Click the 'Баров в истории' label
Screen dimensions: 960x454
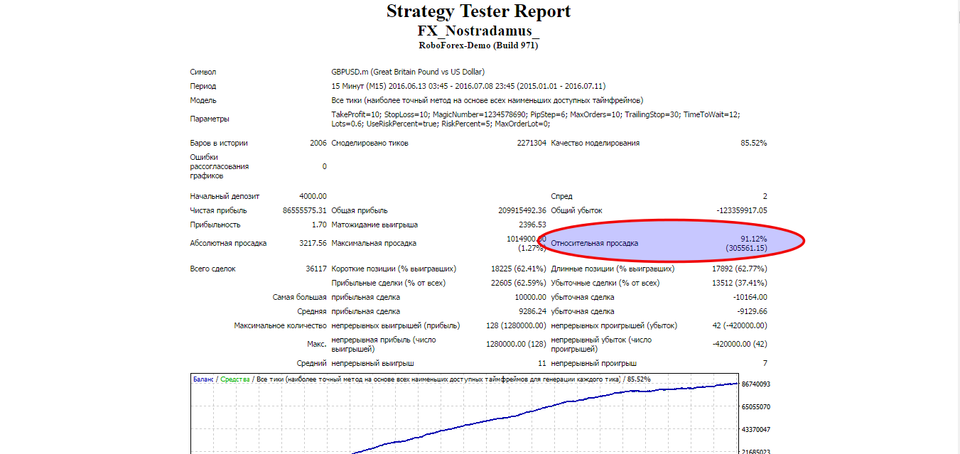[x=219, y=143]
